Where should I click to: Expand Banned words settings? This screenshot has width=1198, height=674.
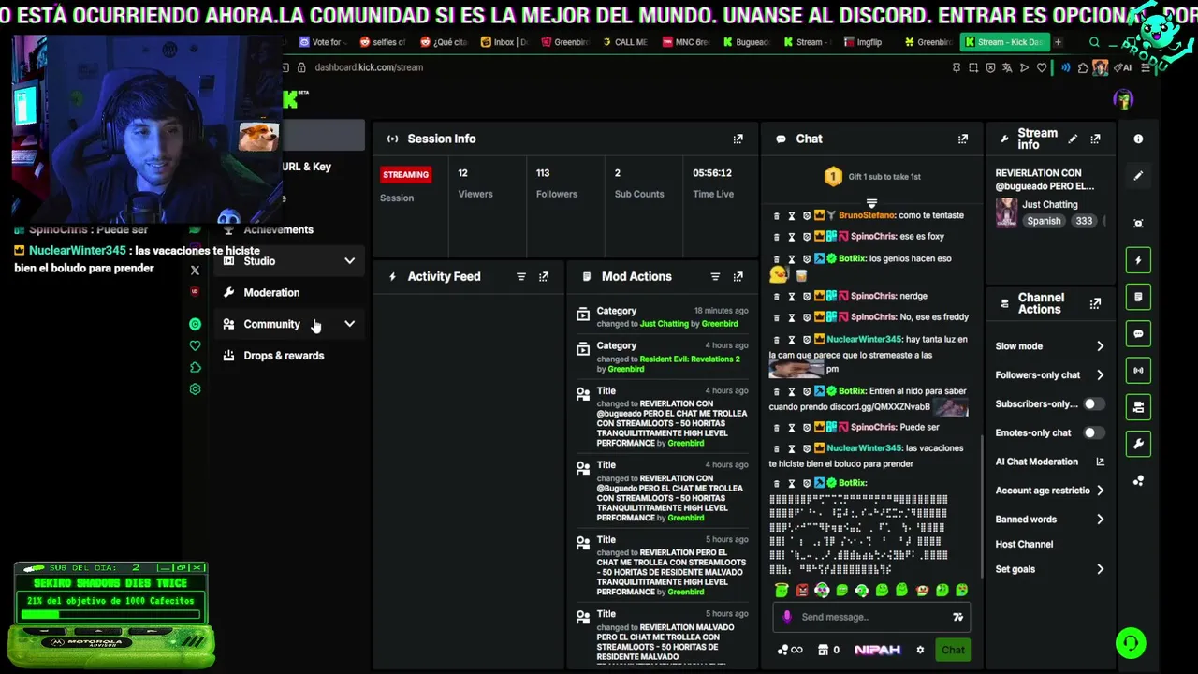pos(1100,520)
